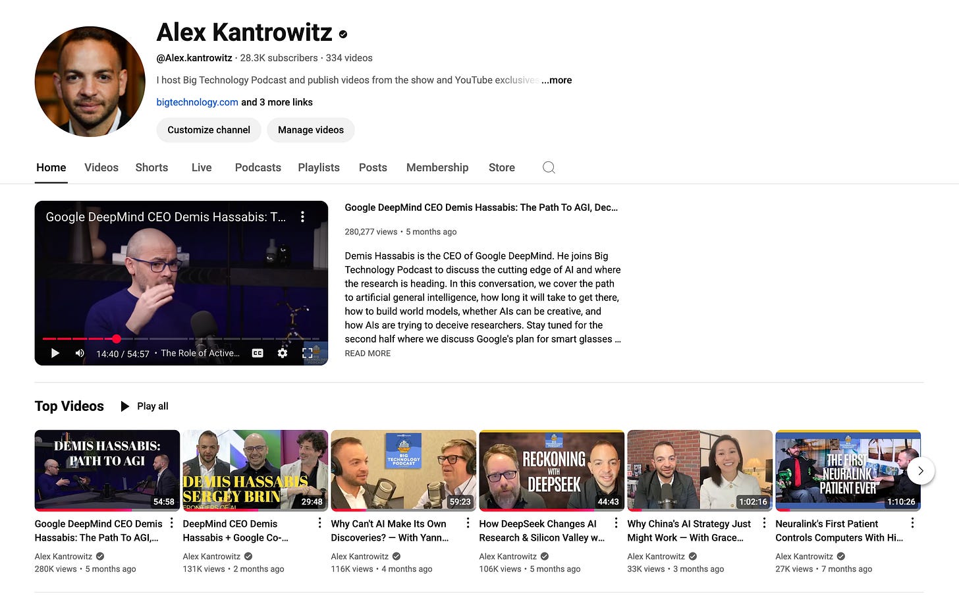Click the '14:40 / 54:57' time display

123,354
